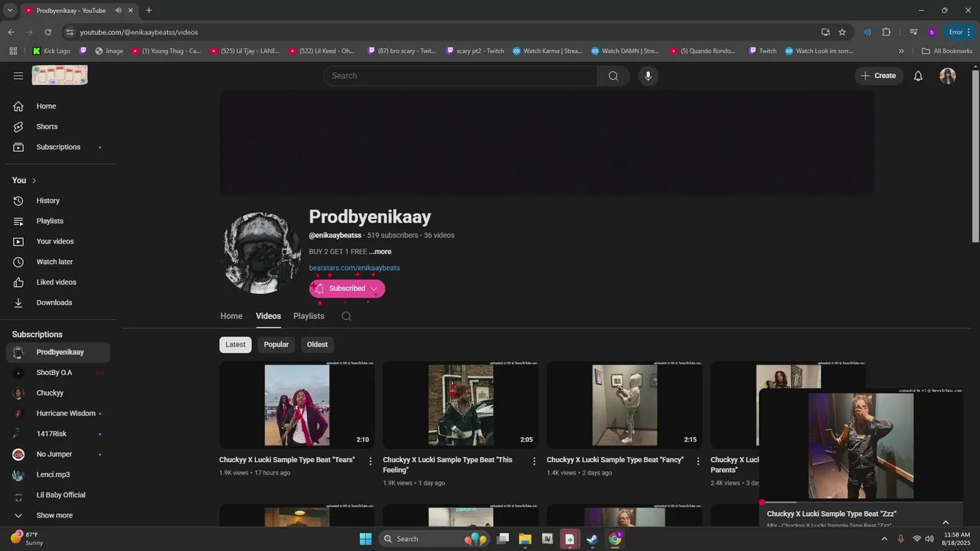The image size is (980, 551).
Task: Open Chrome Error menu button
Action: (960, 32)
